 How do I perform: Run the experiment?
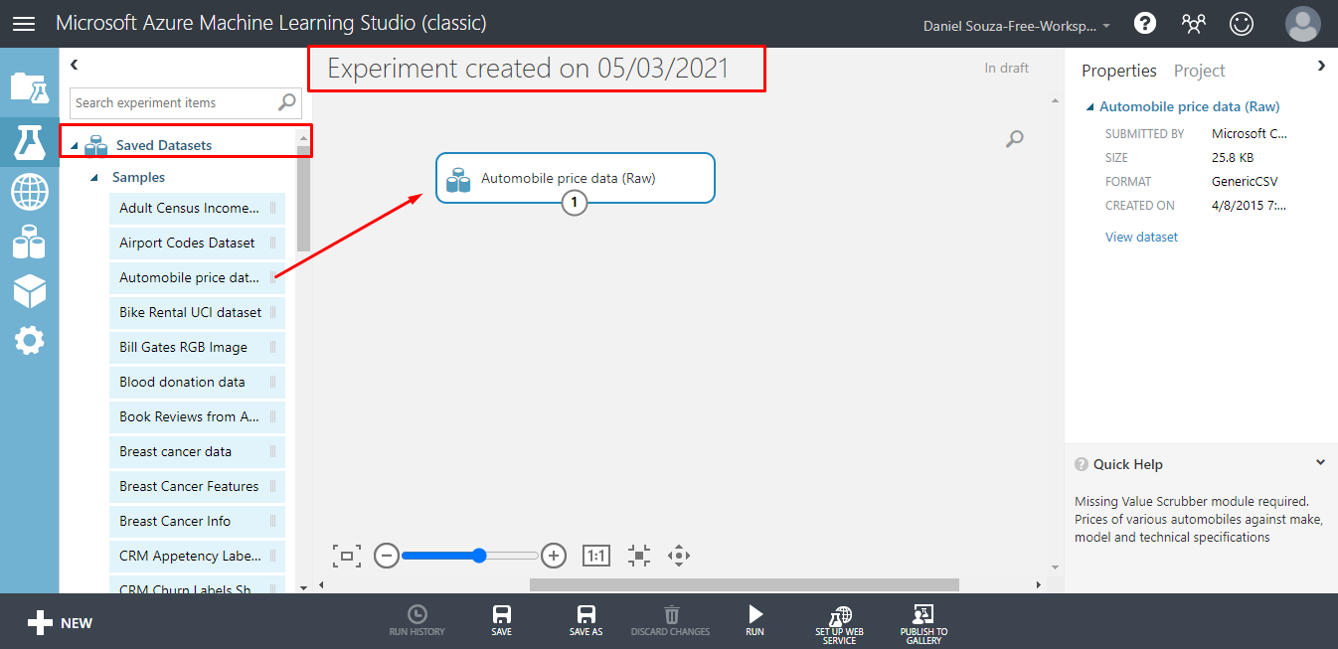(x=755, y=620)
